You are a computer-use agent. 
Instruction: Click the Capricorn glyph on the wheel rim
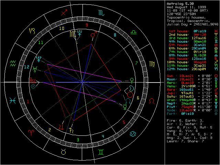pyautogui.click(x=32, y=31)
